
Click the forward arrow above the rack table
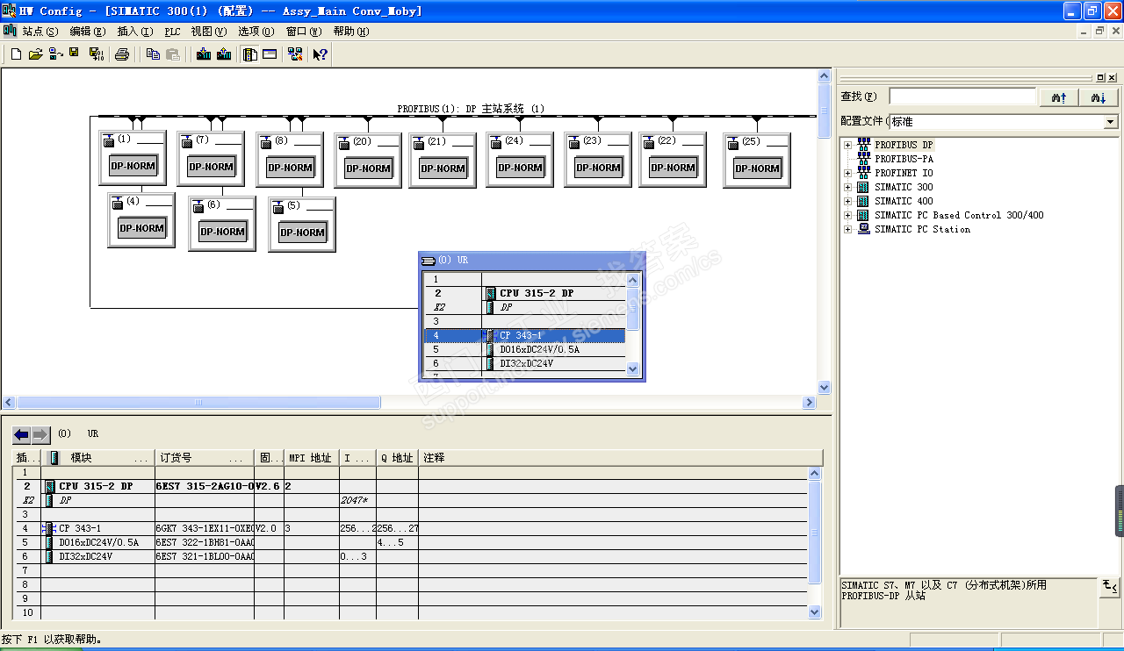click(41, 434)
